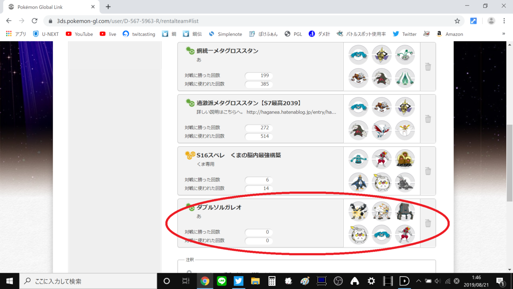Open the Action Center notifications
513x289 pixels.
[500, 281]
